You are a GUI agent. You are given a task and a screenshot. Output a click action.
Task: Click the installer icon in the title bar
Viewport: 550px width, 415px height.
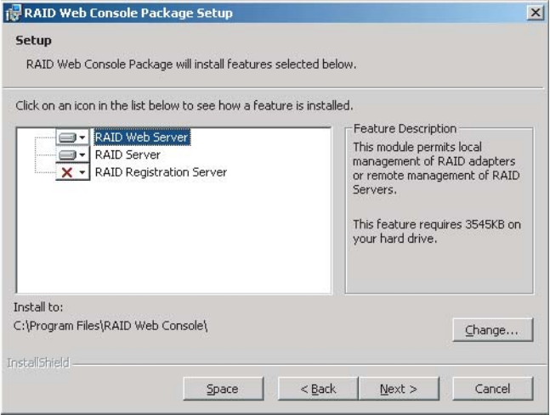click(x=13, y=13)
